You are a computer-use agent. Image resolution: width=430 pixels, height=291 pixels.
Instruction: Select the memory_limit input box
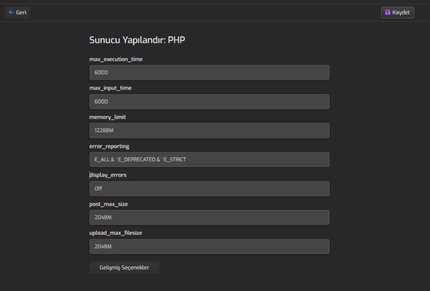(x=209, y=130)
